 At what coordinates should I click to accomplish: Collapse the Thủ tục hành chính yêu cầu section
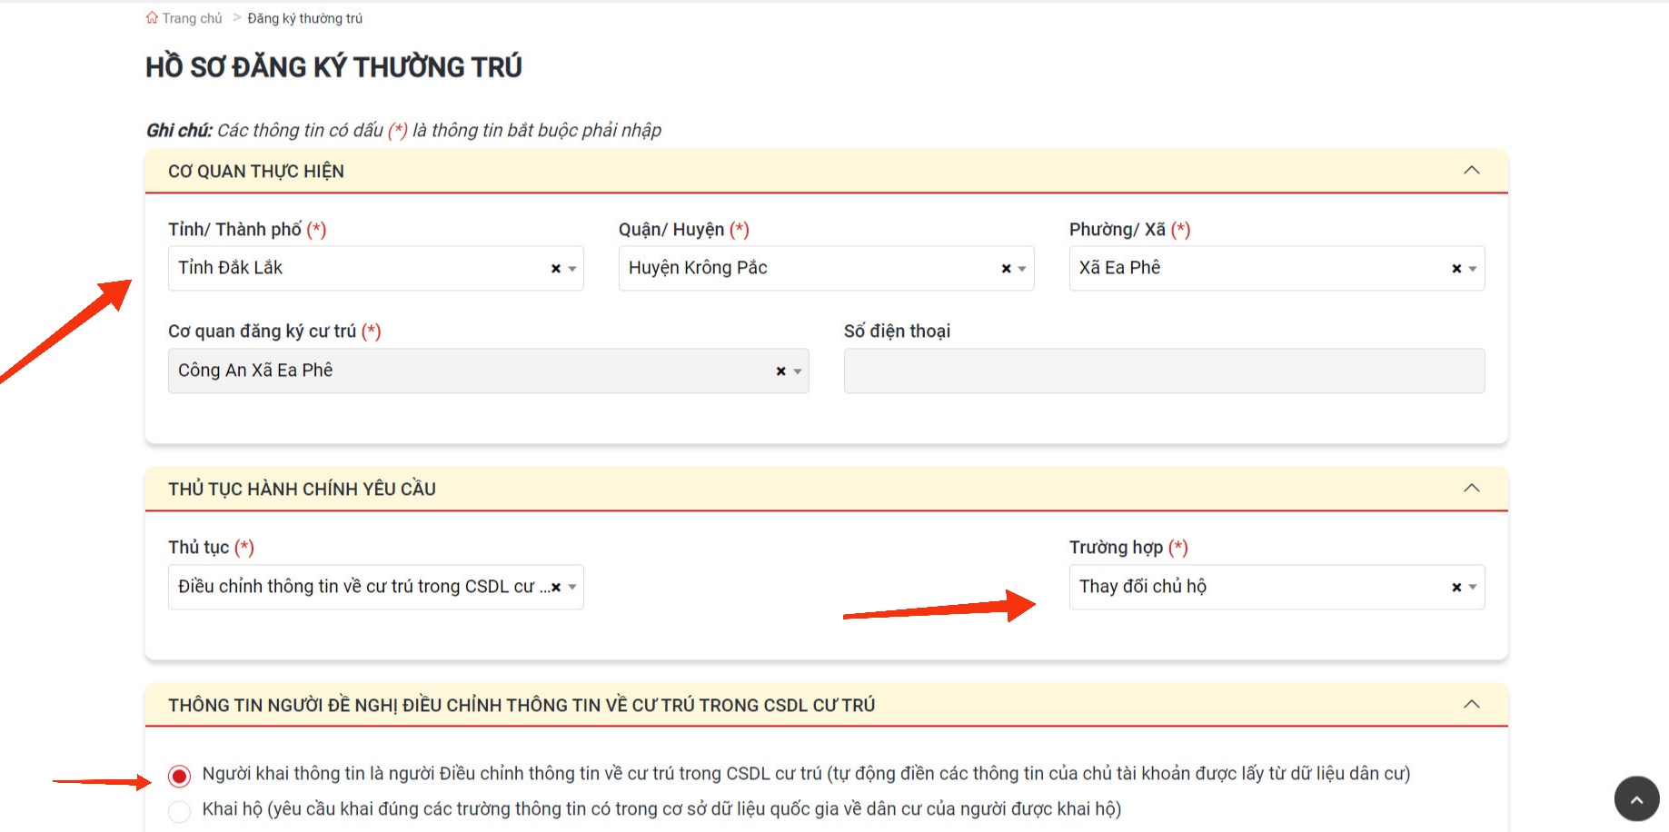pos(1471,489)
